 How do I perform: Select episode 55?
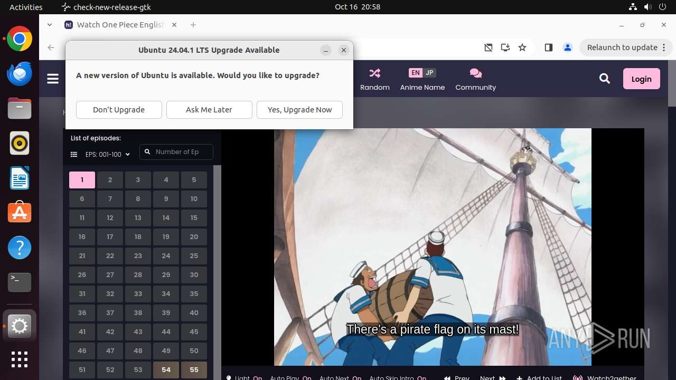coord(194,370)
